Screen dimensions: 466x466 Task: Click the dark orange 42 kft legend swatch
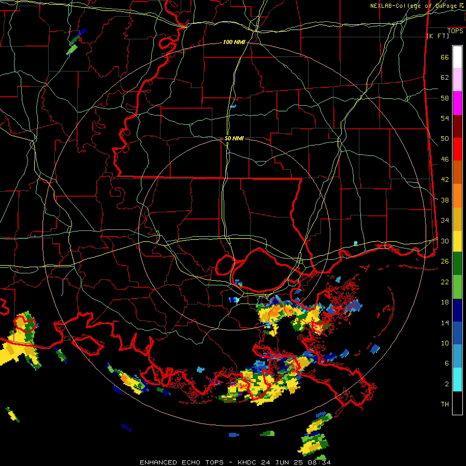click(457, 172)
